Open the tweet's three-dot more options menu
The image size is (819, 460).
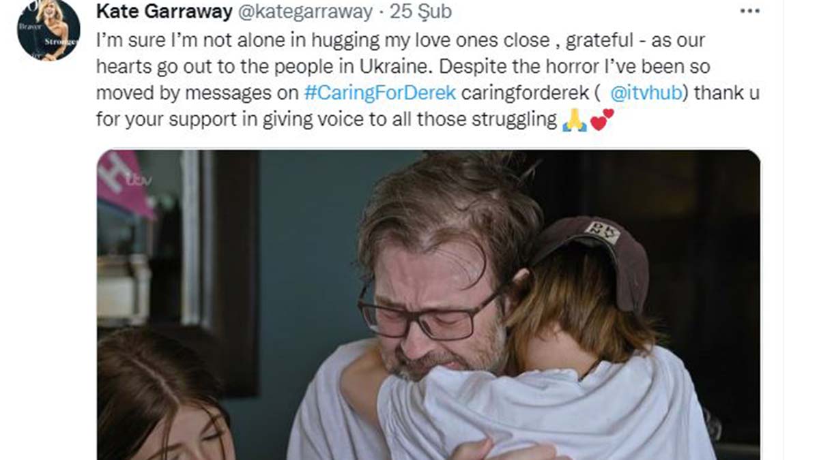[x=750, y=12]
